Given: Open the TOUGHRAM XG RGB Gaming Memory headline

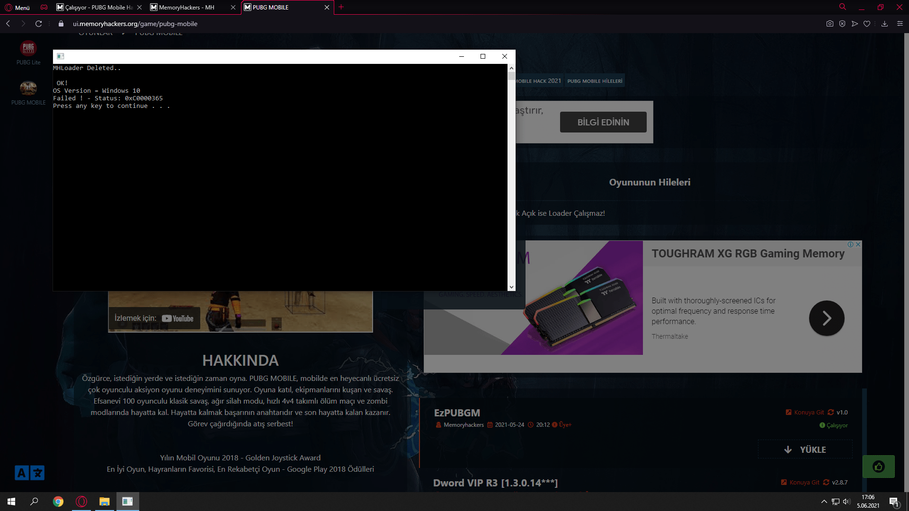Looking at the screenshot, I should click(748, 254).
